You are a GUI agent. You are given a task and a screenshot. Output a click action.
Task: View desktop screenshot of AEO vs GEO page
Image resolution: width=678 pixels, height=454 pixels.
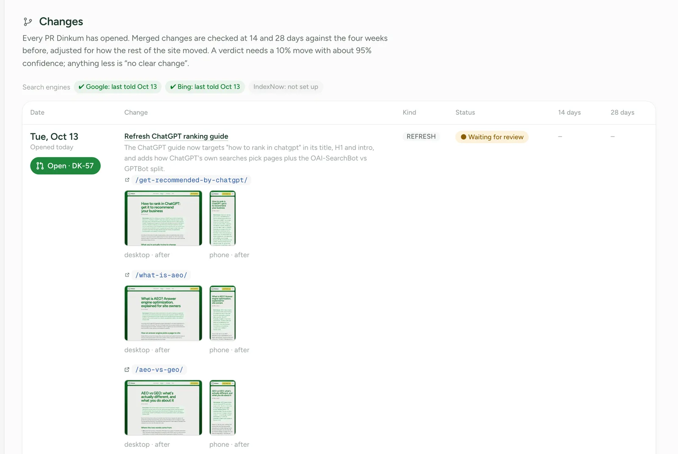tap(163, 407)
